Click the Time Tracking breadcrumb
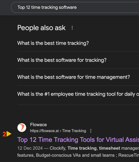Screen dimensions: 139x162 pyautogui.click(x=74, y=131)
